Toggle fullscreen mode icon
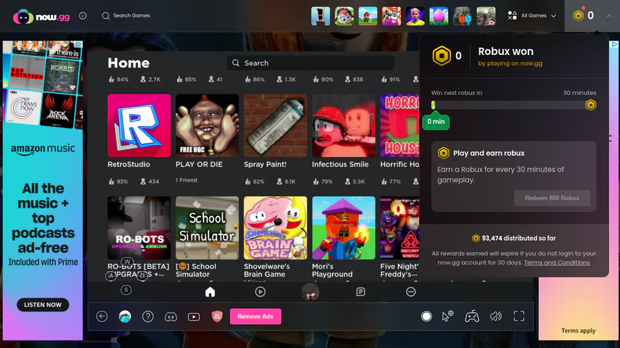 pos(519,316)
